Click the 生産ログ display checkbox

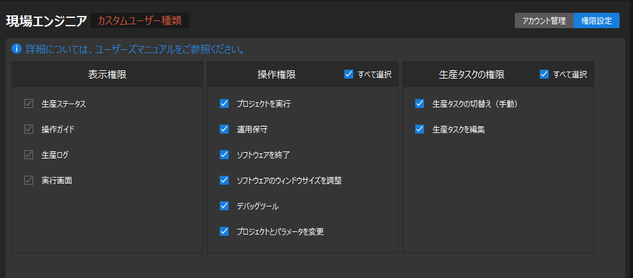point(29,155)
